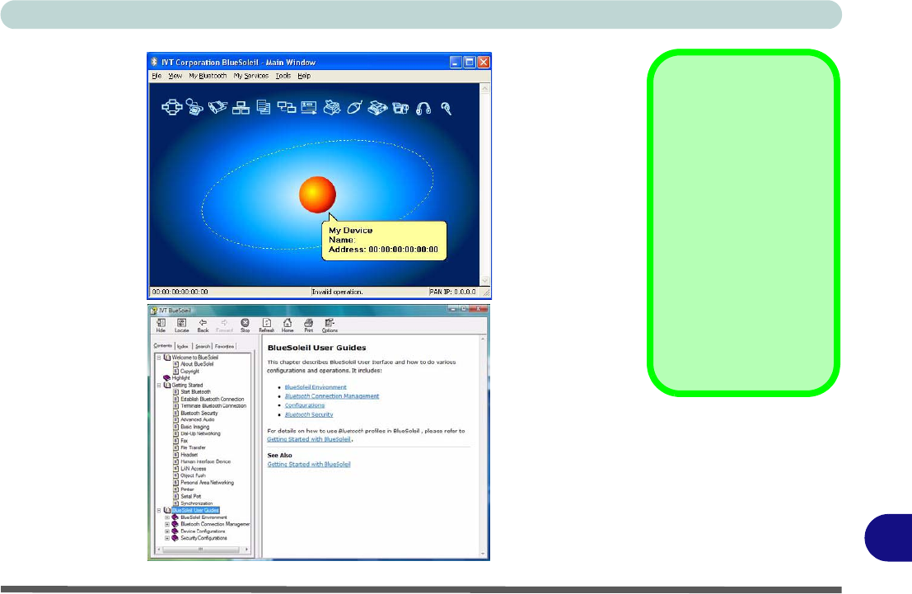Image resolution: width=912 pixels, height=594 pixels.
Task: Open the My Bluetooth menu
Action: (x=208, y=76)
